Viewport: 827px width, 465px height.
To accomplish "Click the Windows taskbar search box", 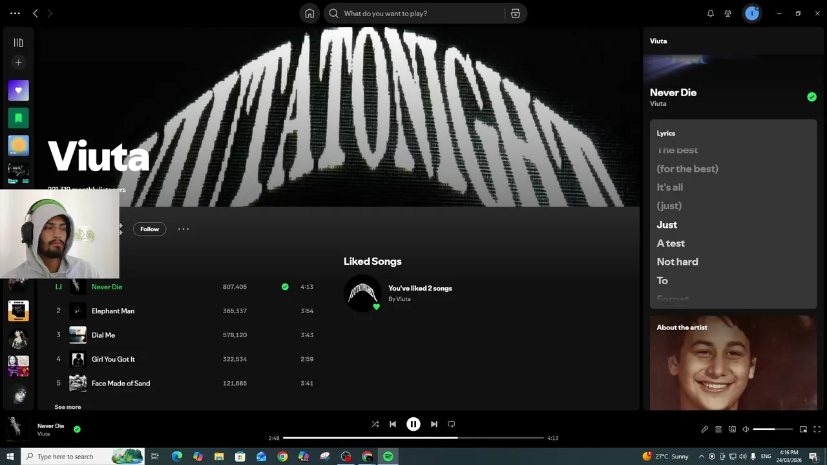I will tap(84, 457).
